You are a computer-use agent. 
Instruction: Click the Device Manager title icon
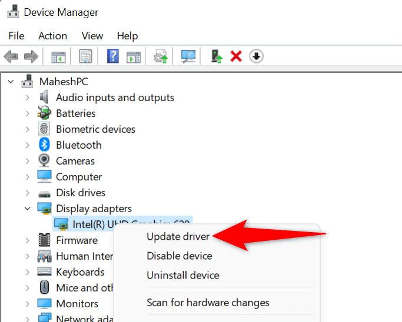click(x=13, y=12)
